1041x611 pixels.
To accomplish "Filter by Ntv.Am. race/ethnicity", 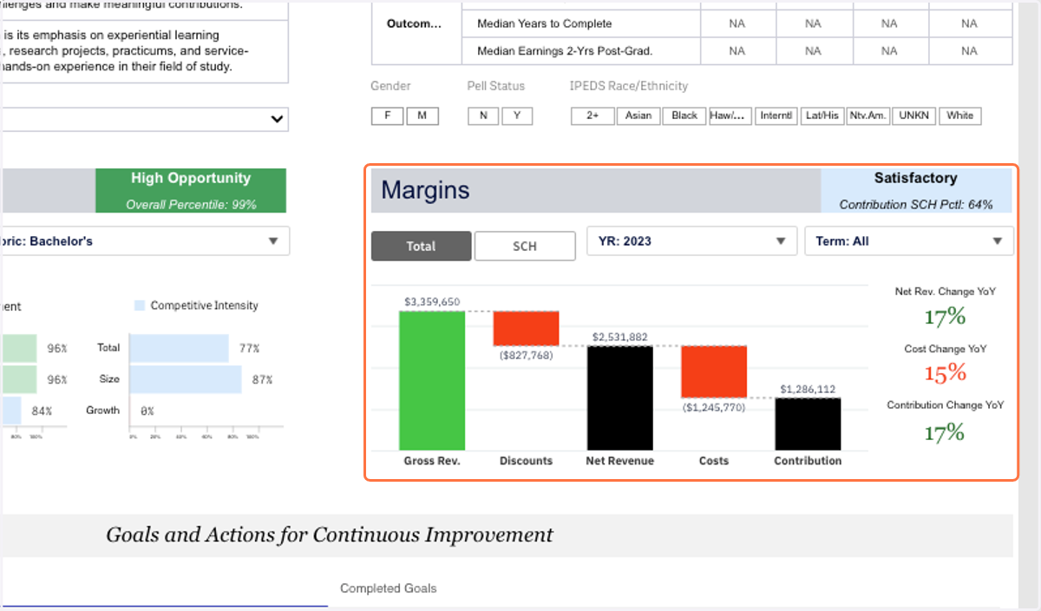I will coord(868,115).
